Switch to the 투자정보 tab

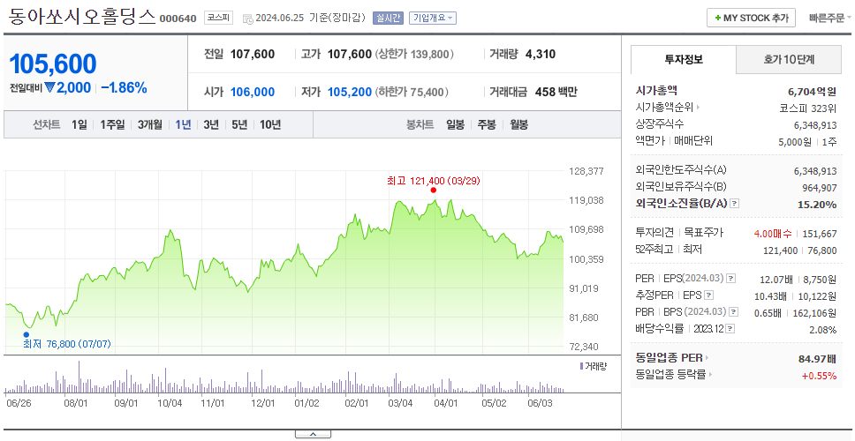point(684,59)
